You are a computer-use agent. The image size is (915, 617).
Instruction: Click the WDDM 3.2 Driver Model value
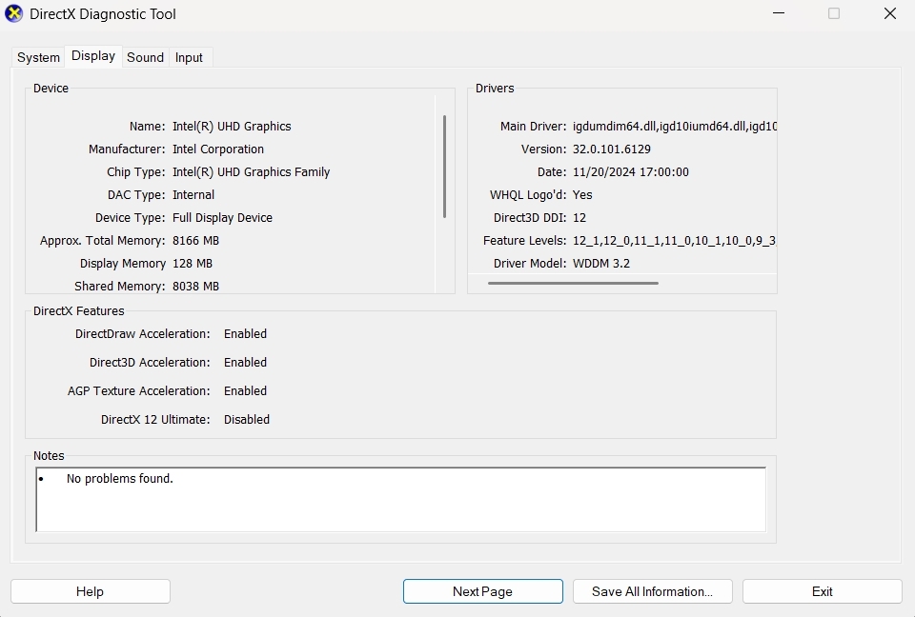point(601,263)
